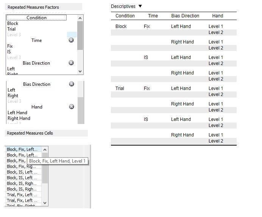Select the IS level under Time

9,52
